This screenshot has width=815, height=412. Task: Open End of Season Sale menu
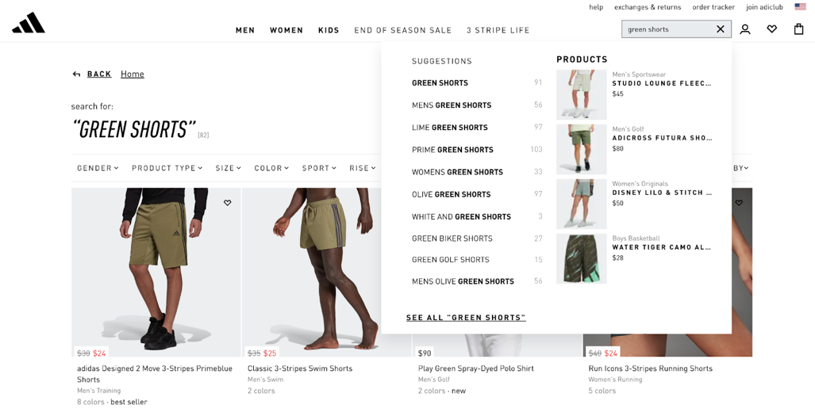pyautogui.click(x=403, y=30)
